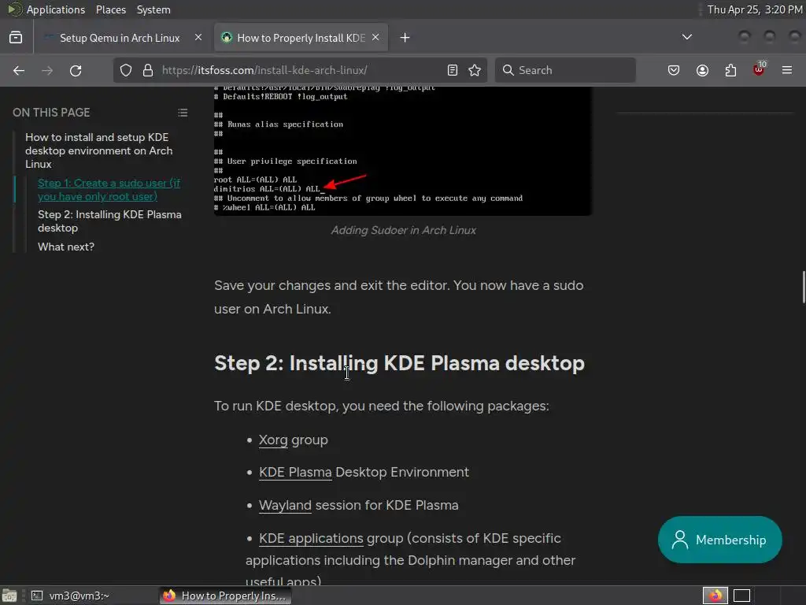The image size is (806, 605).
Task: Open Firefox hamburger application menu
Action: [787, 70]
